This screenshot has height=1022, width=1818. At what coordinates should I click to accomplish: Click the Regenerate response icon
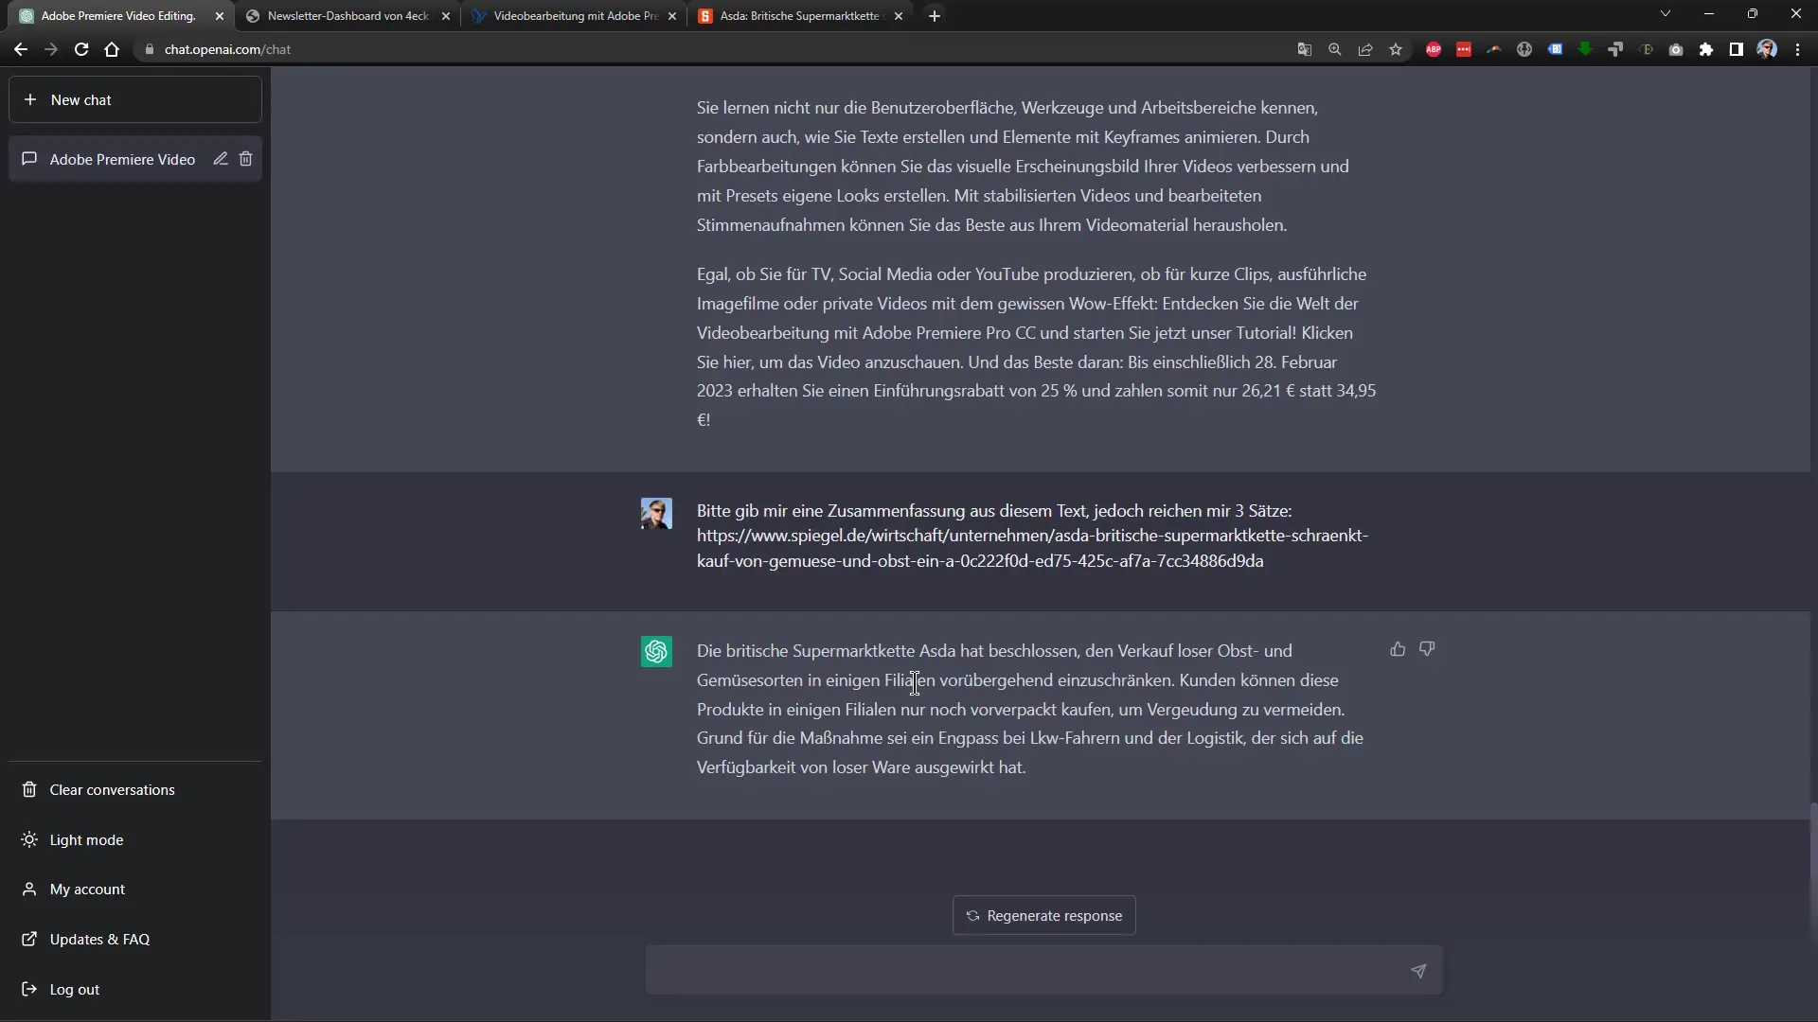click(972, 915)
